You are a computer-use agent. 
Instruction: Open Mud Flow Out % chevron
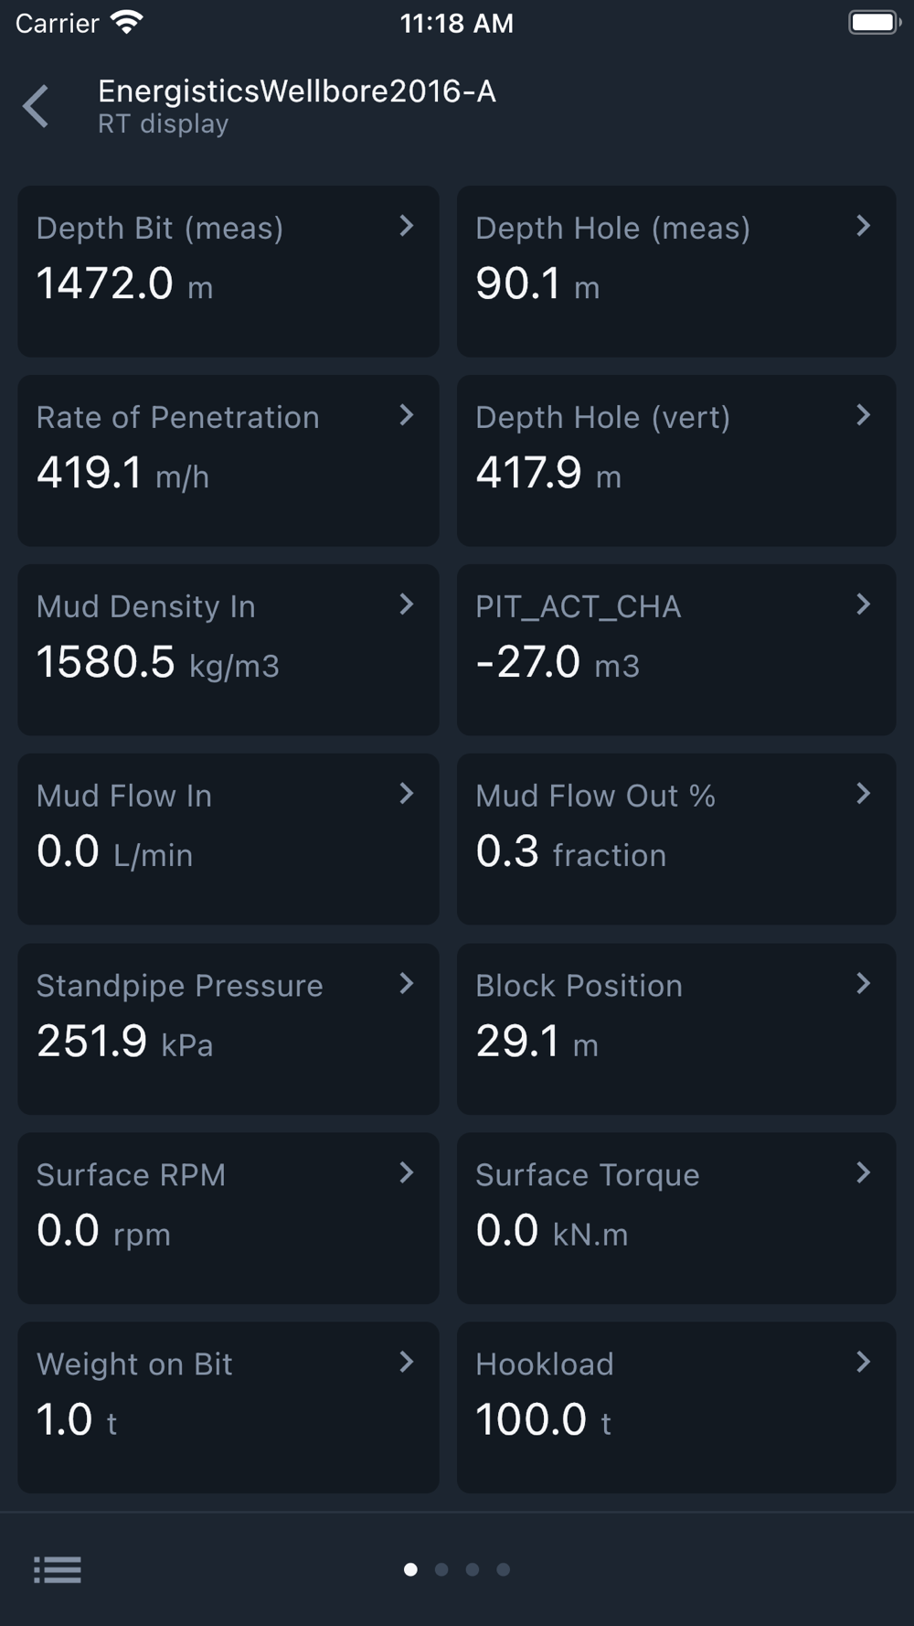coord(863,794)
